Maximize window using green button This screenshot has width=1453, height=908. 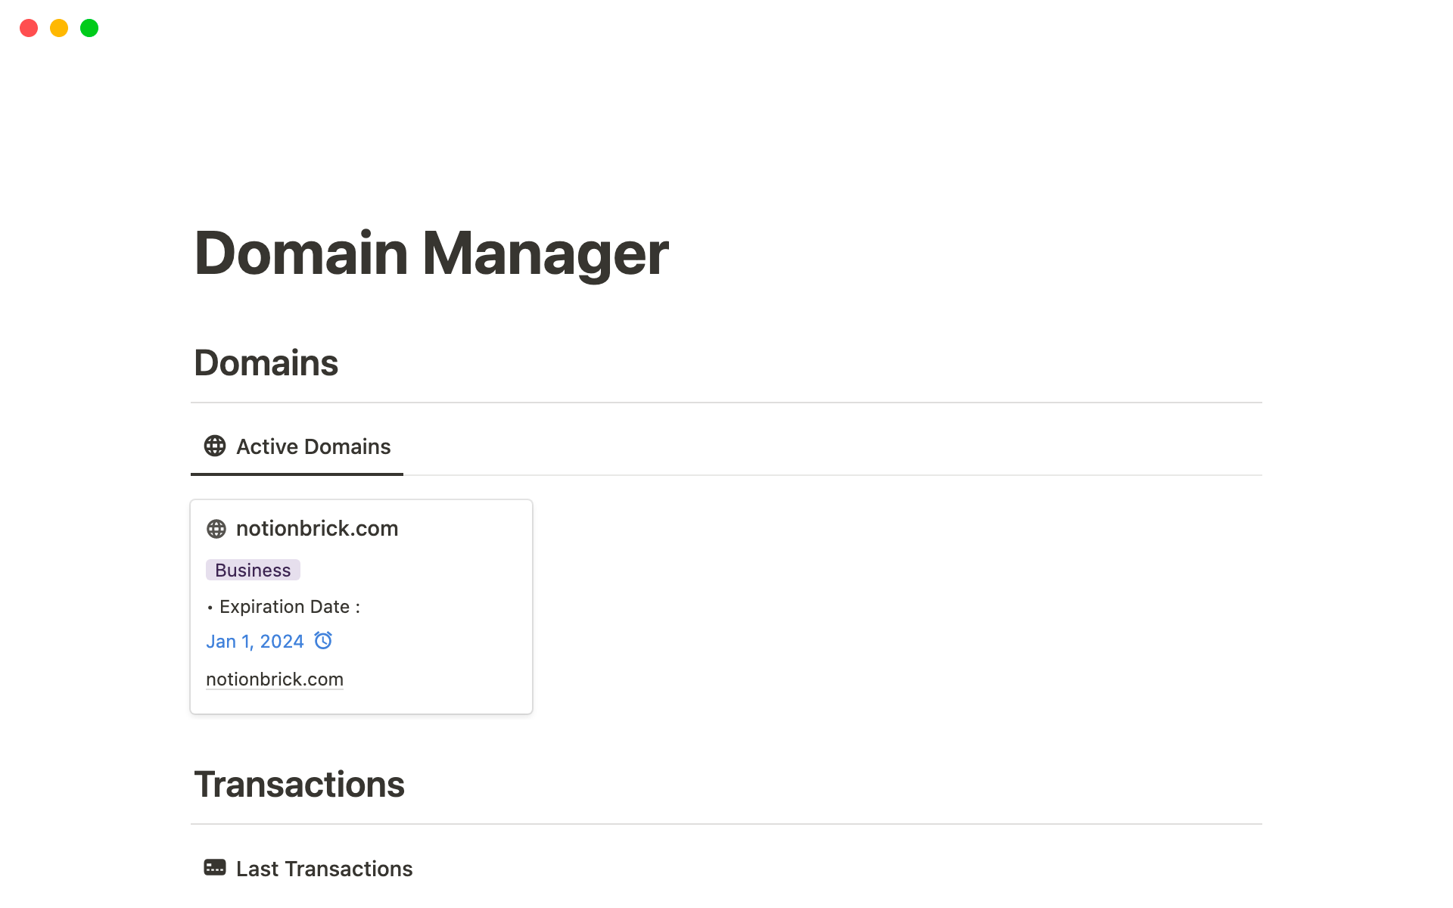(x=89, y=28)
